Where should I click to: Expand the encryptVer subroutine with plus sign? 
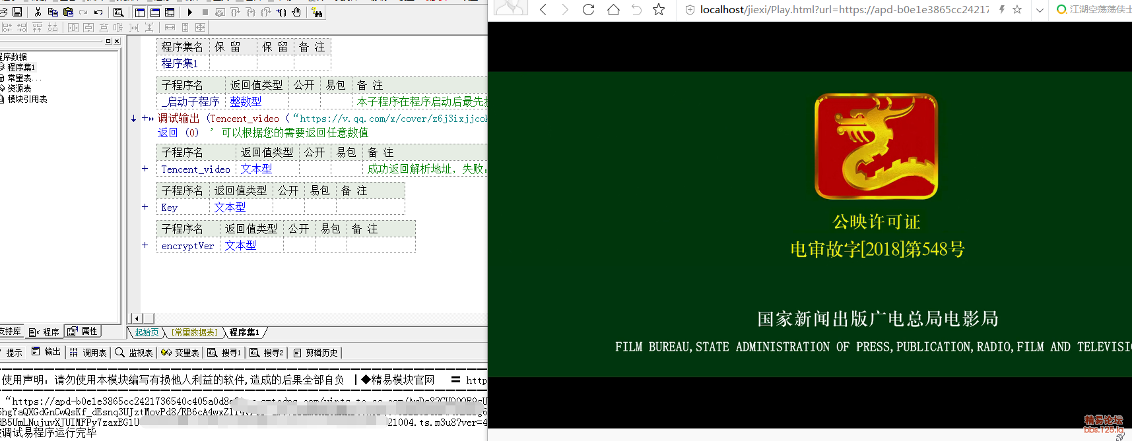[145, 245]
